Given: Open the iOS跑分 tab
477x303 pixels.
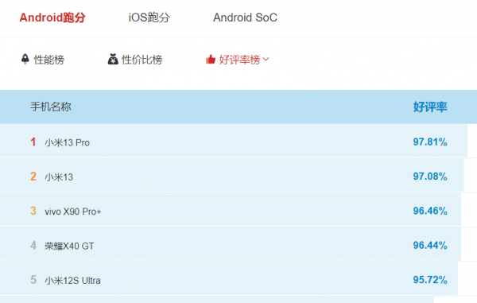Looking at the screenshot, I should coord(149,17).
